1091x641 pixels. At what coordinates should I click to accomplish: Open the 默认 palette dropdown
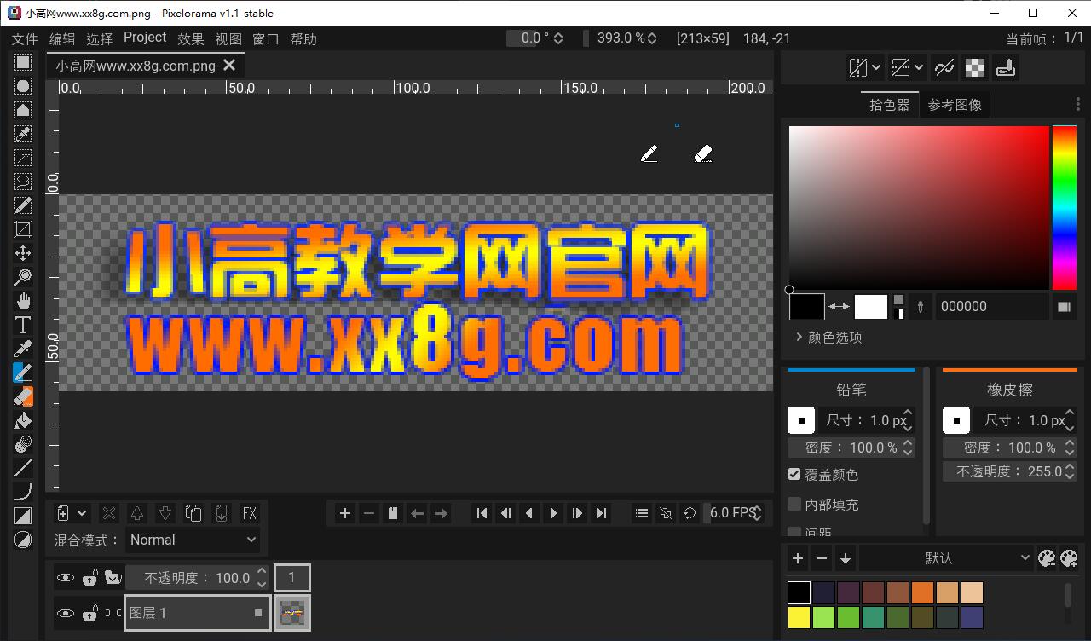pos(945,558)
